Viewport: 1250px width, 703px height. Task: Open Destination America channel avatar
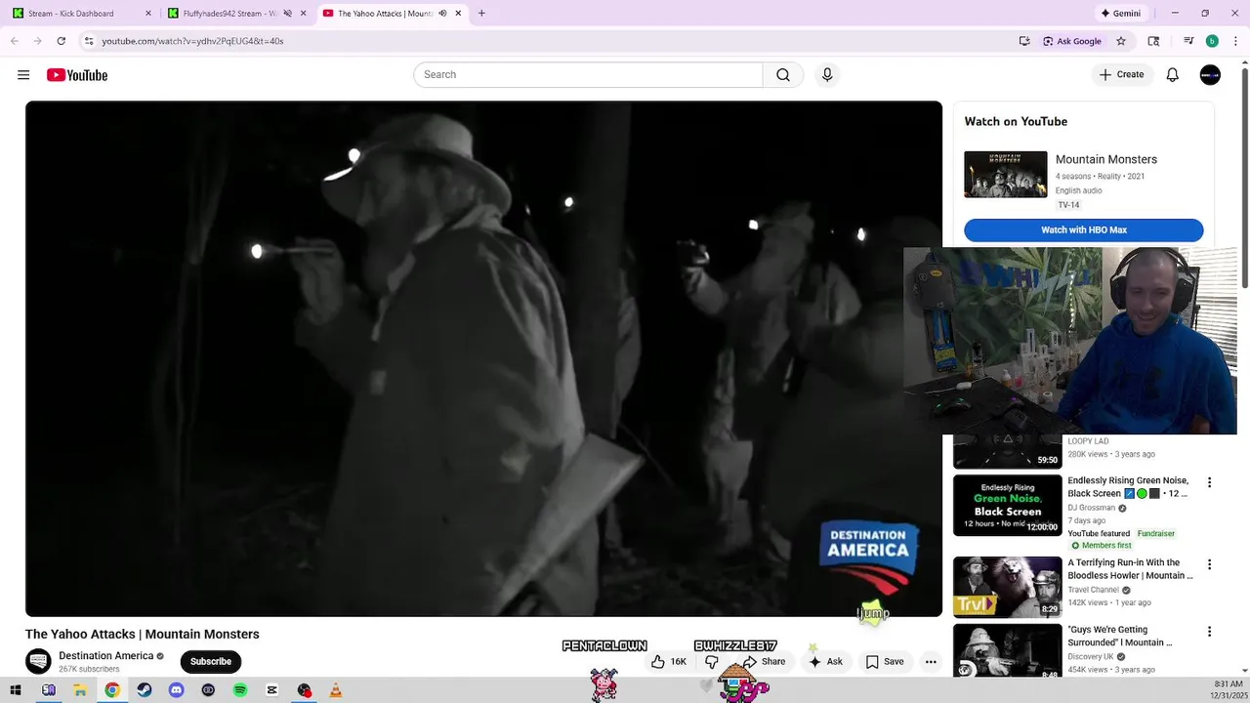click(38, 662)
